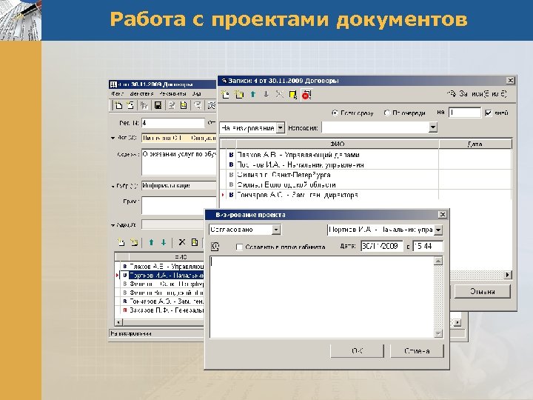Click the gray icon right of yellow-page icon
Viewport: 533px width, 400px height.
coord(198,105)
